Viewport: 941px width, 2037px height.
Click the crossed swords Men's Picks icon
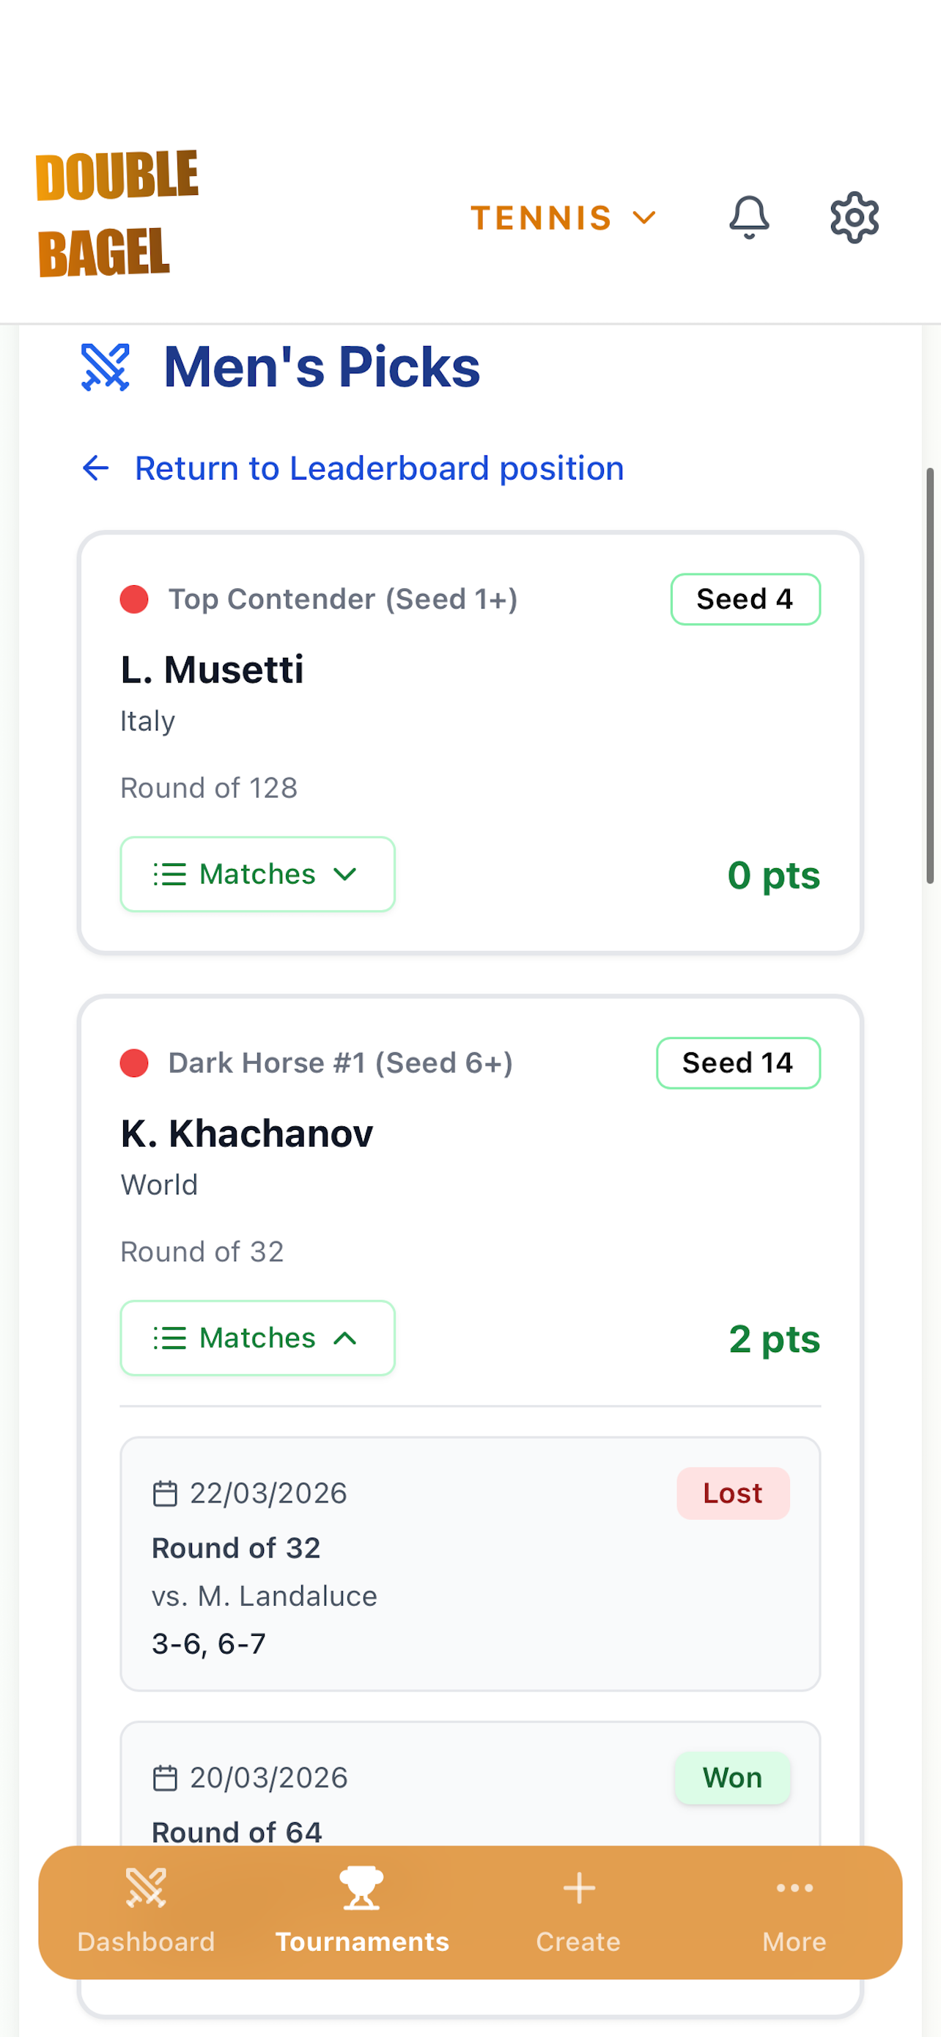[x=105, y=367]
